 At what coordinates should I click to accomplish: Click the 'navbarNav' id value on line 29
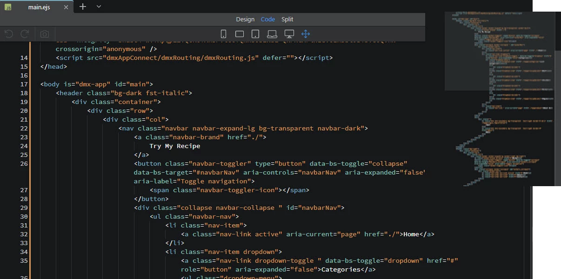click(320, 208)
